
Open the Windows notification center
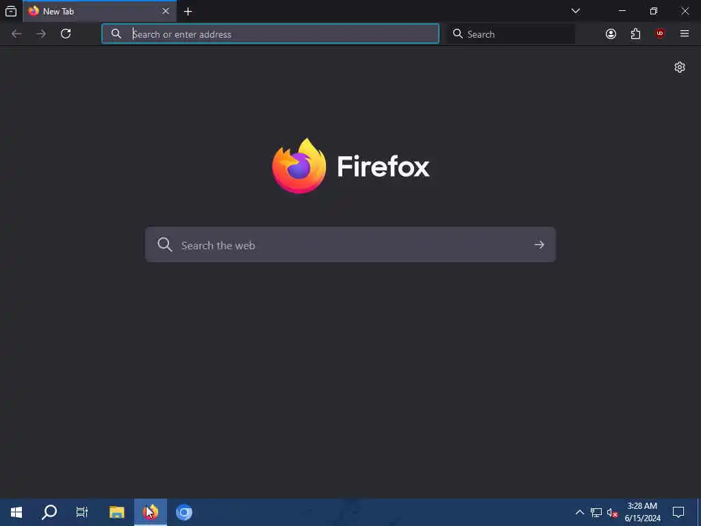tap(678, 512)
